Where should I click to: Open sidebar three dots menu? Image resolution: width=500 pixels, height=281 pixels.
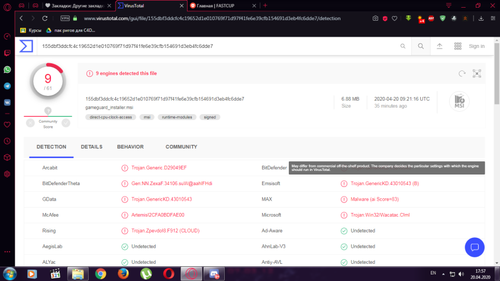(7, 251)
